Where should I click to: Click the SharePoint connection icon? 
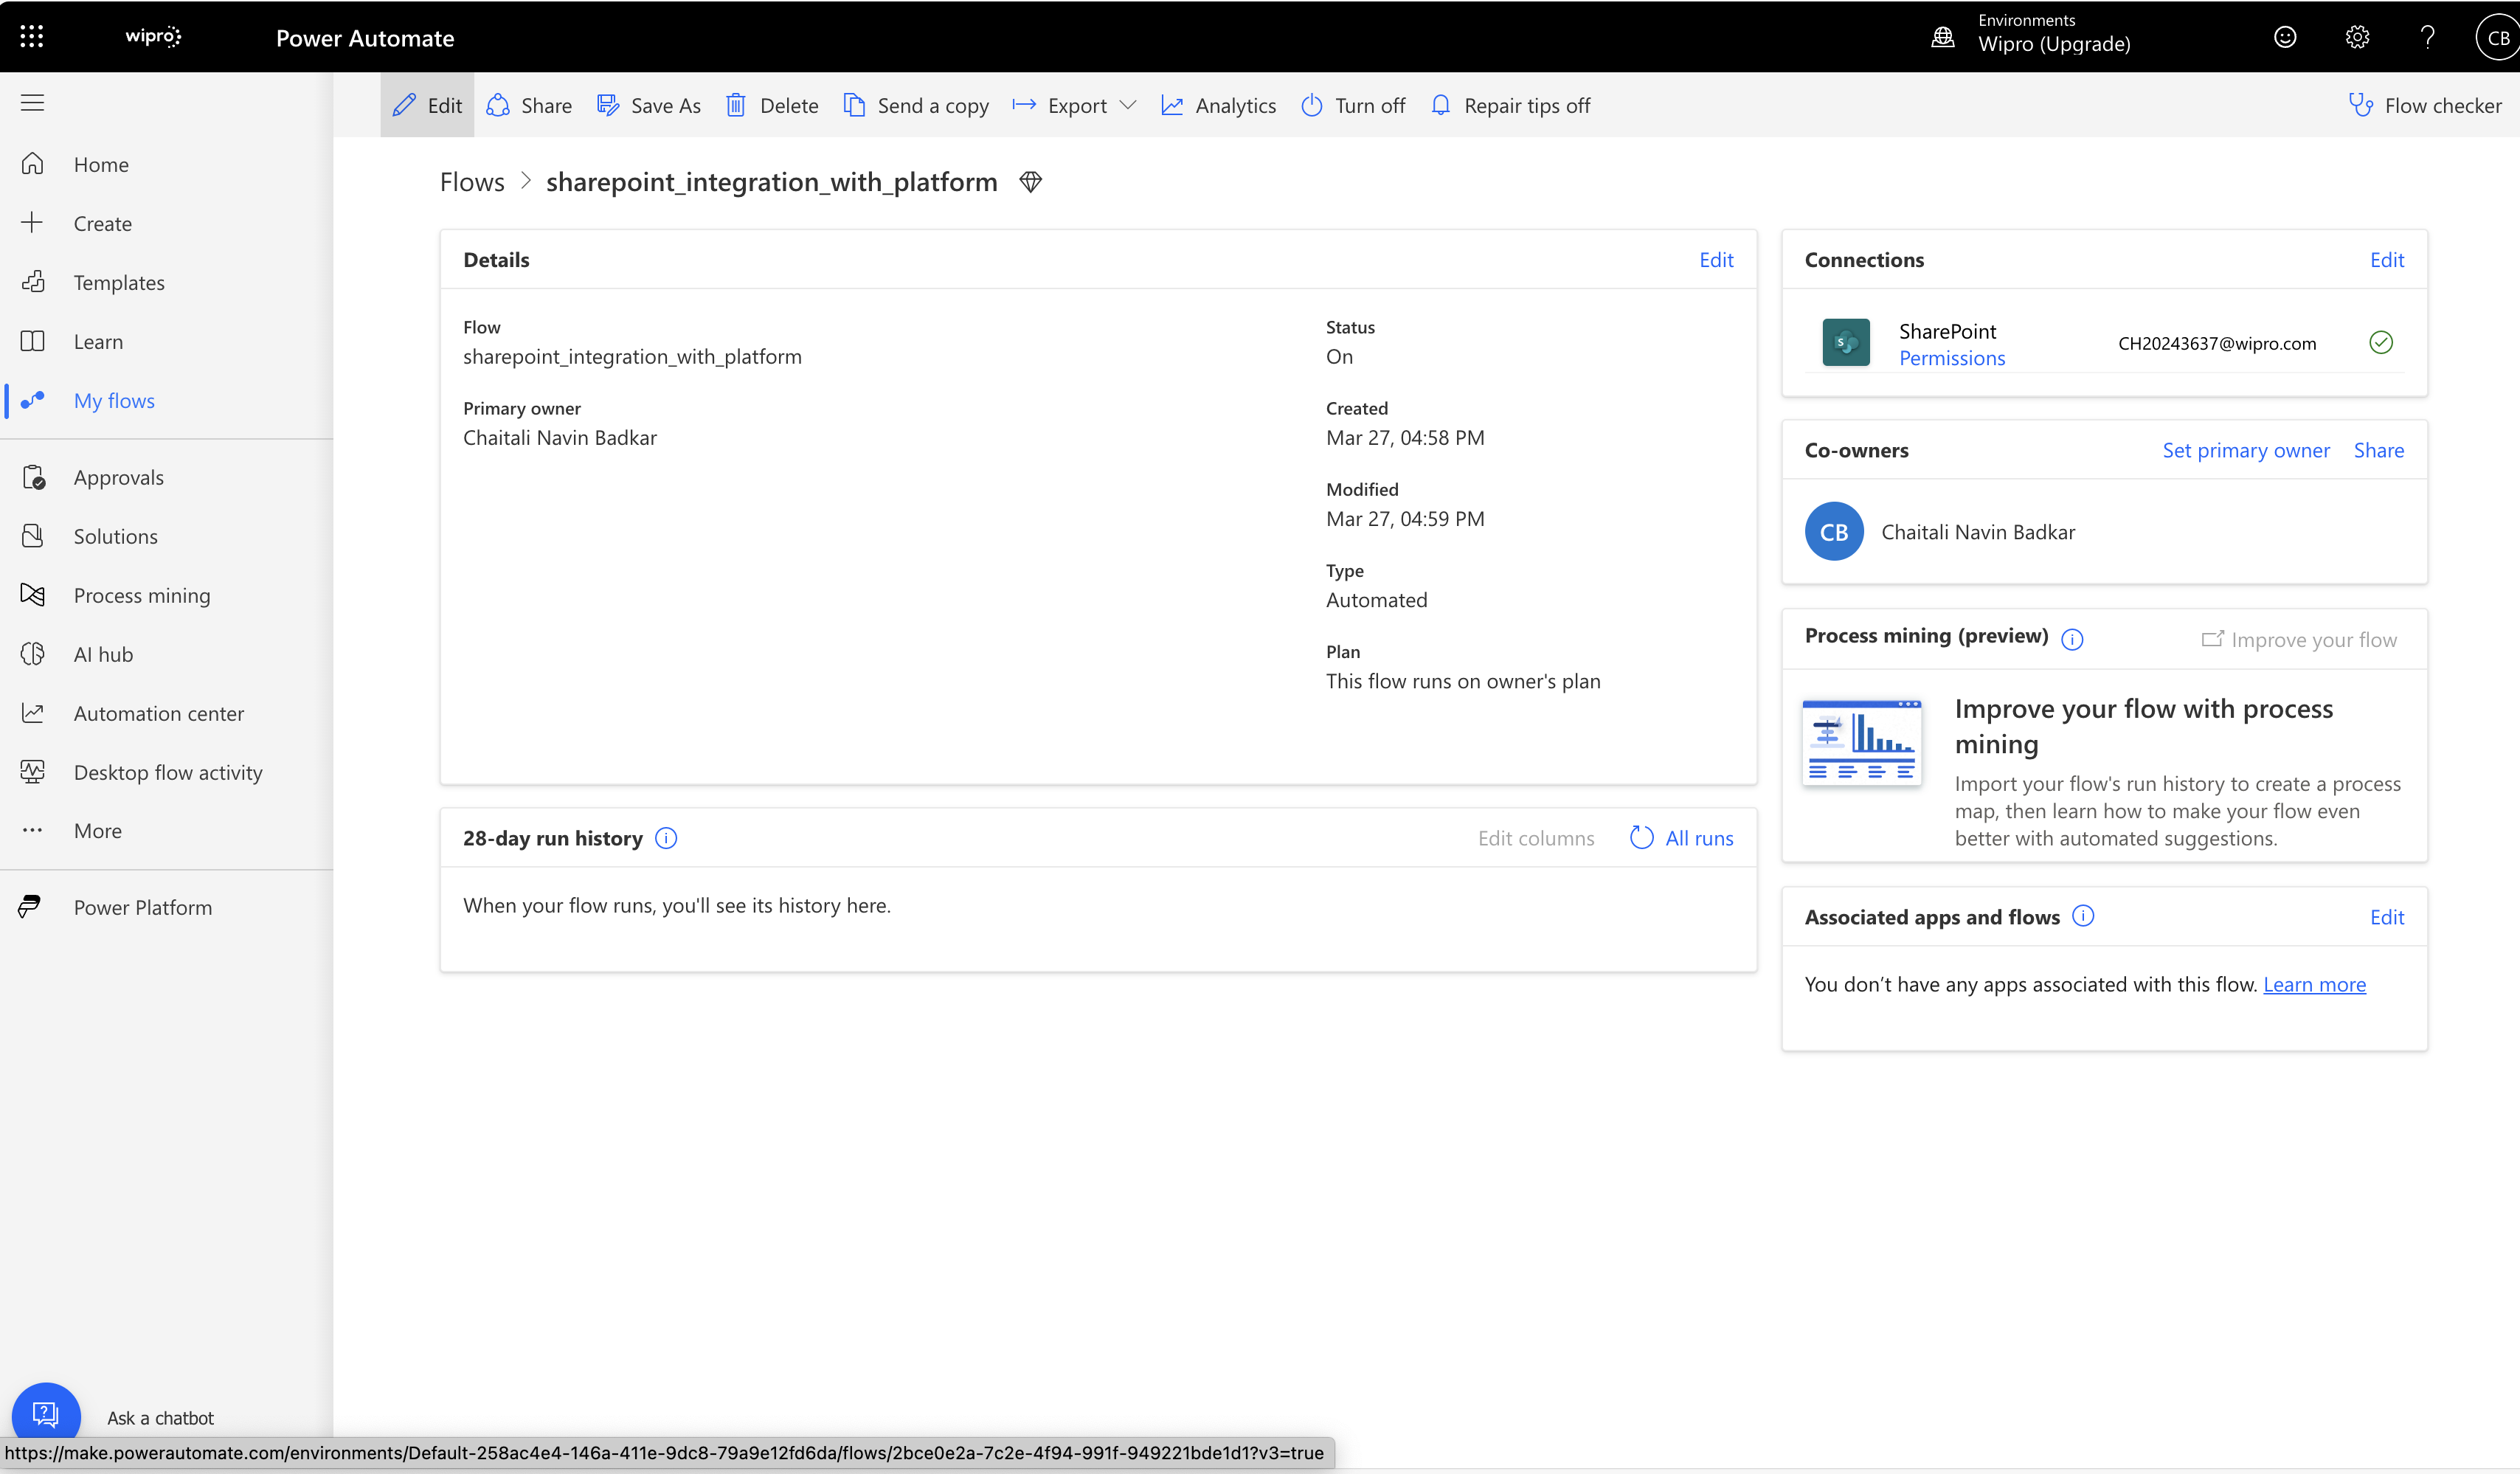click(1846, 342)
